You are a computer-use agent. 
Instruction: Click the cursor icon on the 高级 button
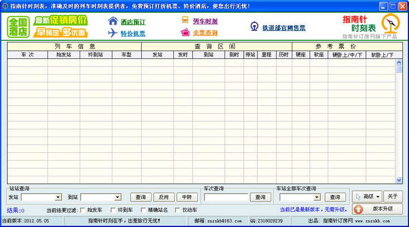(x=358, y=197)
